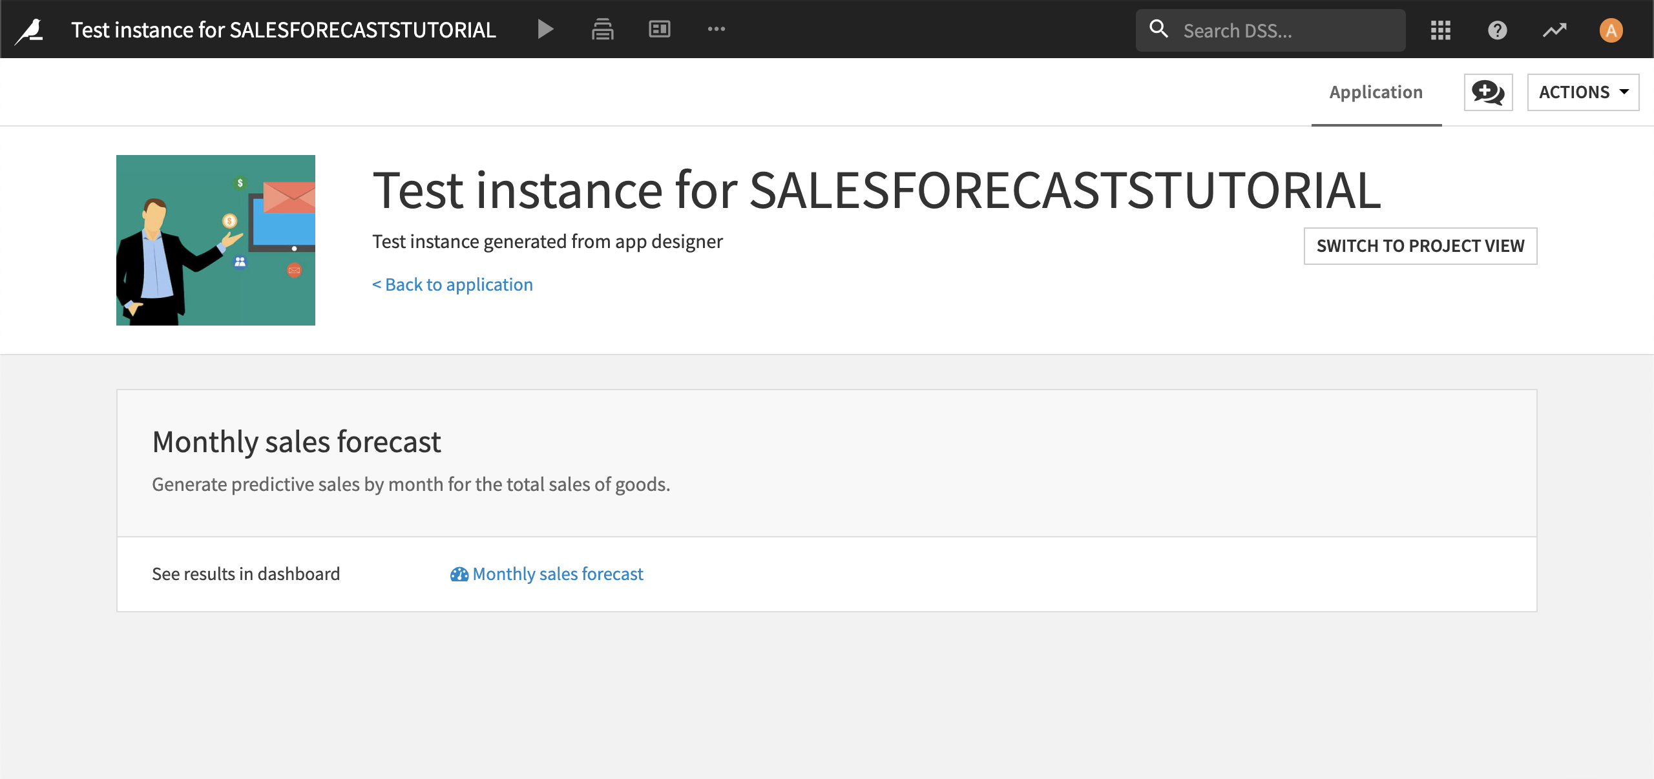Click Back to application link
Image resolution: width=1654 pixels, height=779 pixels.
click(452, 284)
